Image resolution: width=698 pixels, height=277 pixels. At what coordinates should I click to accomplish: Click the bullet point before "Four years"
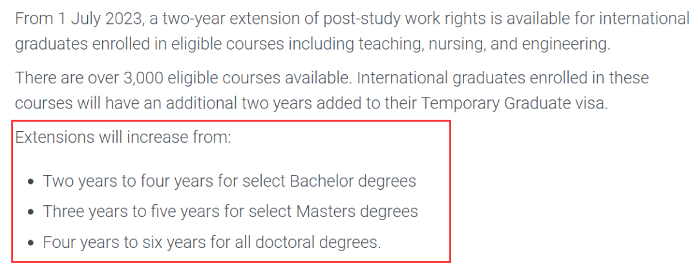click(30, 243)
